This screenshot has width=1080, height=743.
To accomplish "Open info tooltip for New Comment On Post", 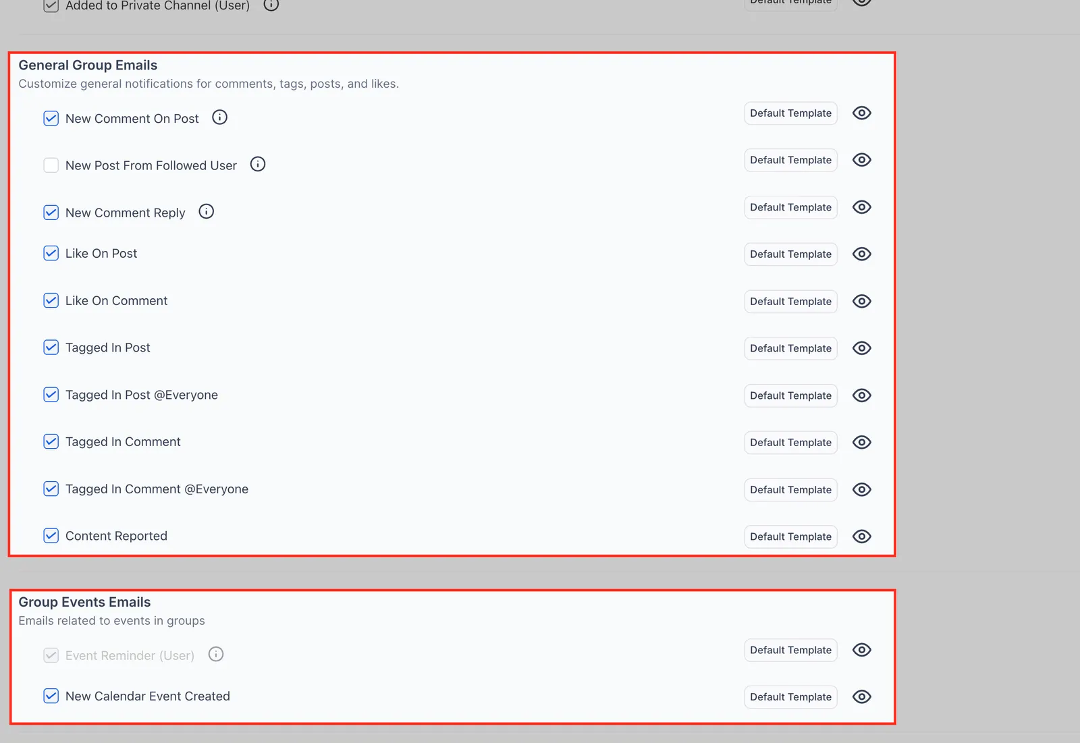I will (x=219, y=117).
